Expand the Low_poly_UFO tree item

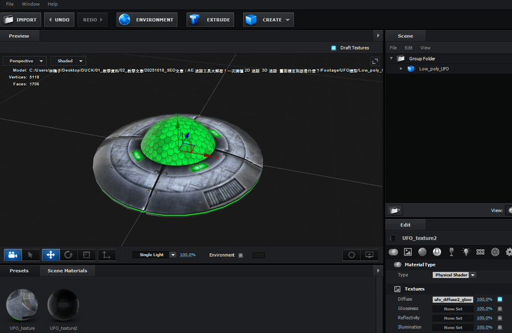pyautogui.click(x=401, y=69)
